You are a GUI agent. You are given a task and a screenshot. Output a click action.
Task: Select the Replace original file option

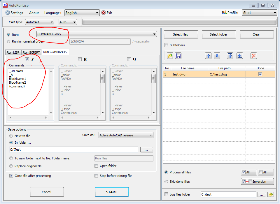point(11,166)
